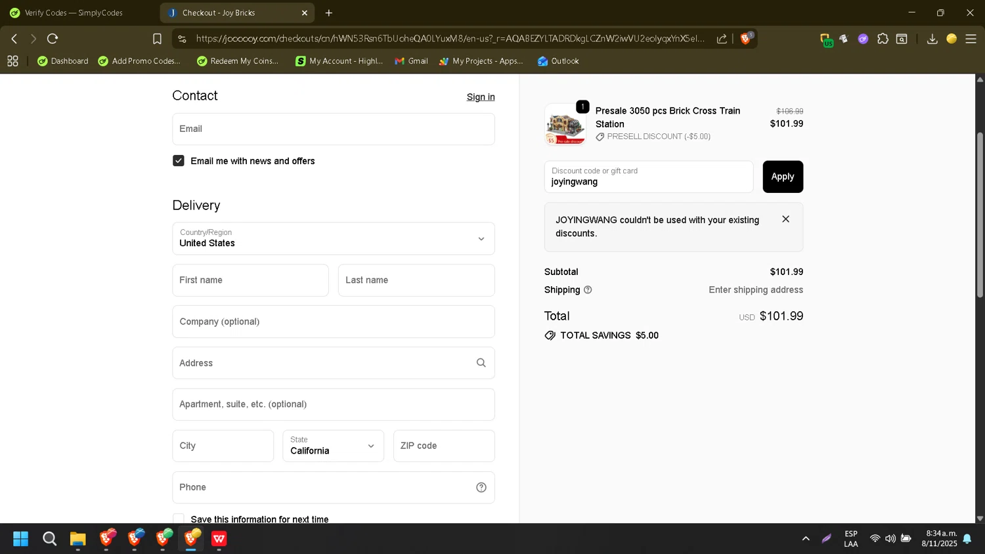
Task: Click the discount code input field
Action: (x=649, y=177)
